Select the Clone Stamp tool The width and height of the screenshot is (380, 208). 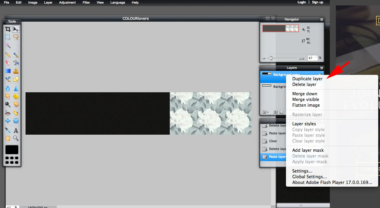point(16,71)
